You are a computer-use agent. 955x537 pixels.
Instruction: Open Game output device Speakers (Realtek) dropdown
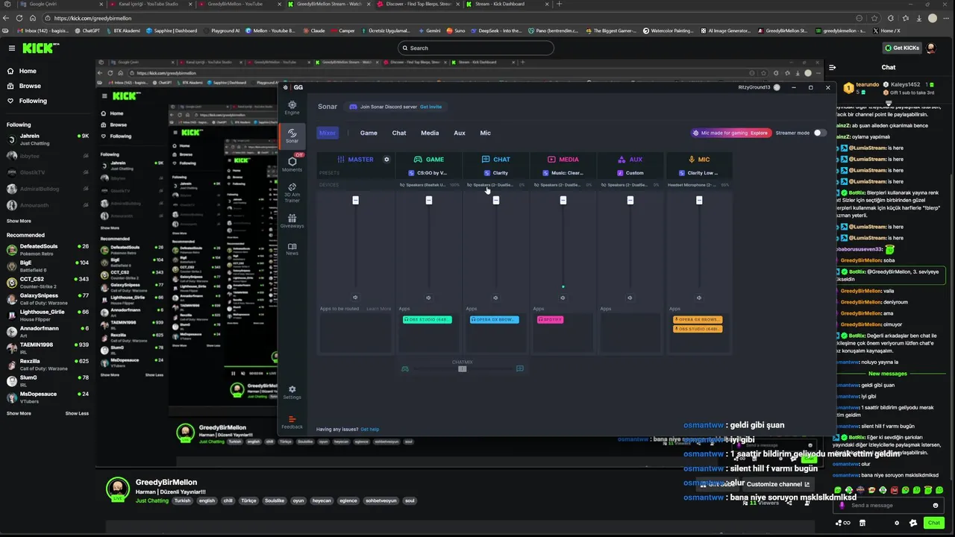pos(428,185)
